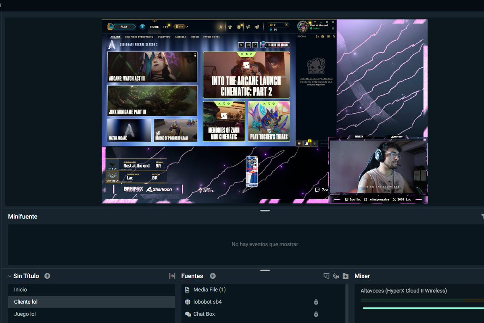Click the eye-slash icon box in Arcane header
The image size is (484, 323).
click(x=241, y=45)
